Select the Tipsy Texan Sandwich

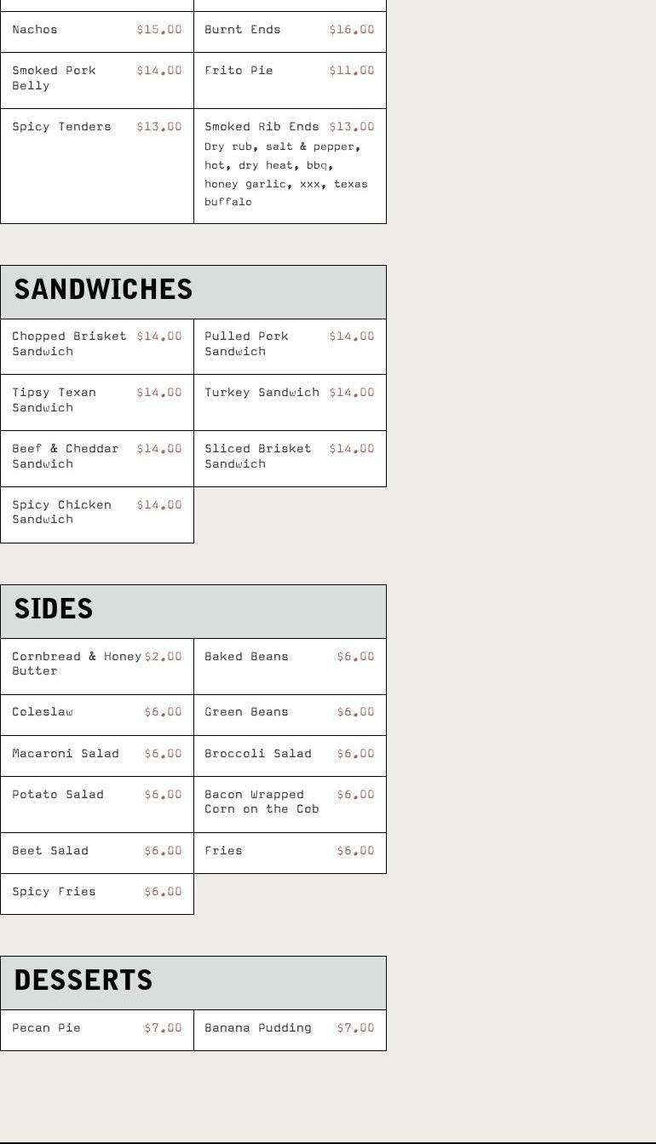[x=54, y=400]
